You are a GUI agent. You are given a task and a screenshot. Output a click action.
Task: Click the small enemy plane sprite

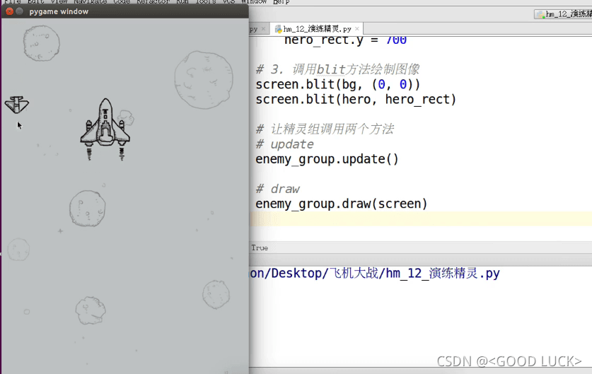pos(17,105)
